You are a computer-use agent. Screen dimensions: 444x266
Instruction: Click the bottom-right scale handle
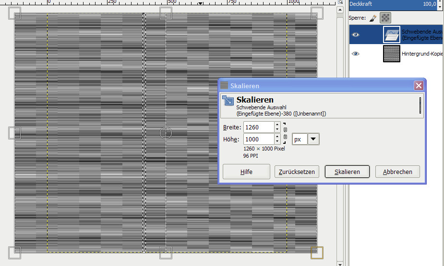click(x=317, y=252)
